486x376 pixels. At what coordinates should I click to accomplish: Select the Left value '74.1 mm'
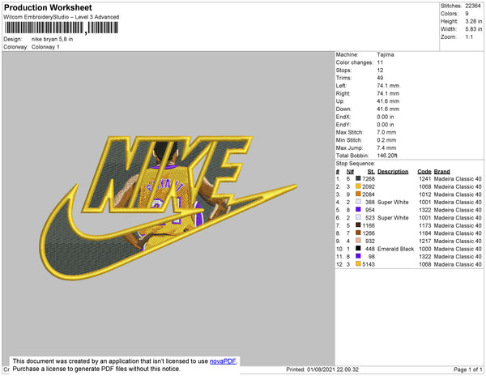[x=388, y=86]
